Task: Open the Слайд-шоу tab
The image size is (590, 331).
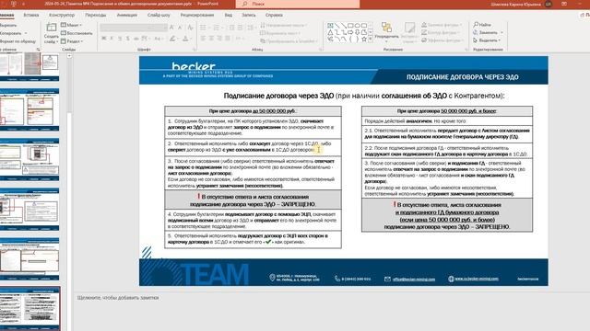Action: pyautogui.click(x=159, y=15)
